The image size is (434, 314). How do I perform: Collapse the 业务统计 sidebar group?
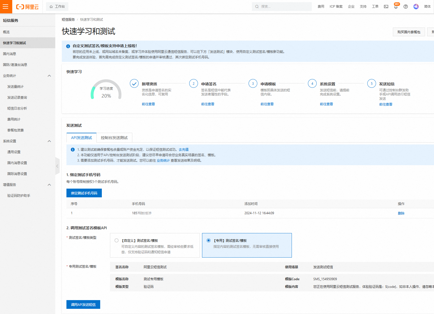coord(49,76)
